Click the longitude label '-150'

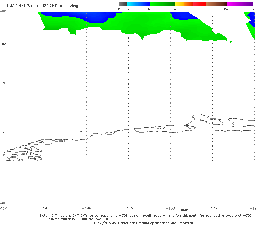(3, 208)
